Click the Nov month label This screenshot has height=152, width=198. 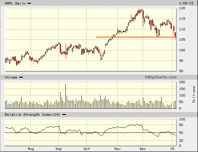click(x=117, y=149)
